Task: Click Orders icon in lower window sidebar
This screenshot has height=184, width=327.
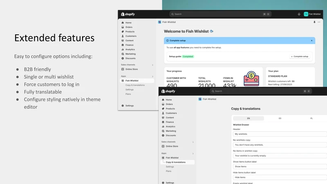Action: coord(163,104)
